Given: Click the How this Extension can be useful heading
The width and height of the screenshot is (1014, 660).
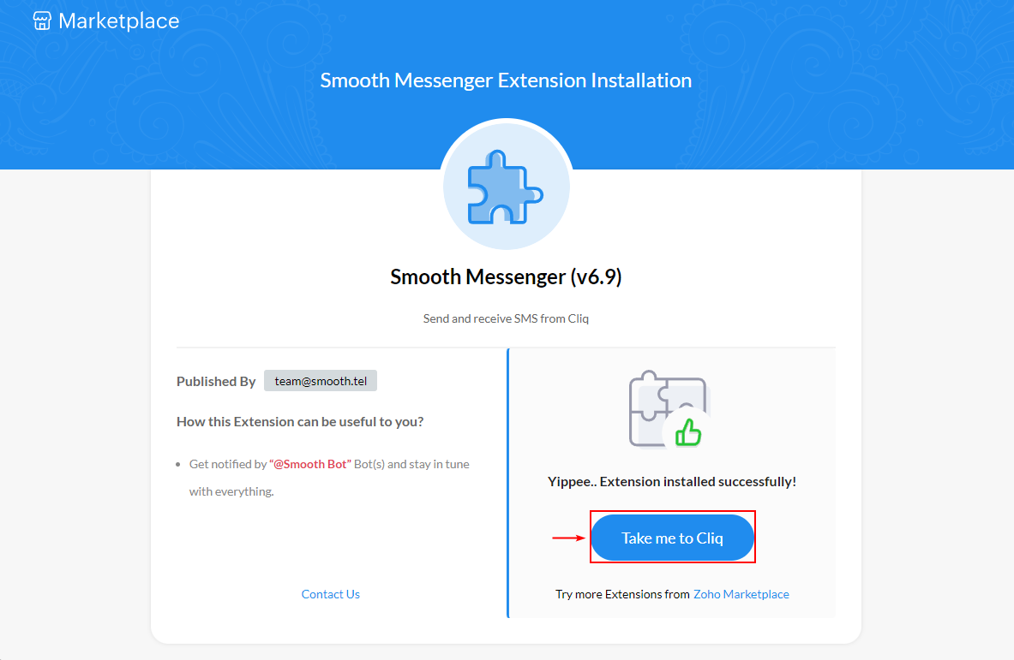Looking at the screenshot, I should [x=300, y=422].
